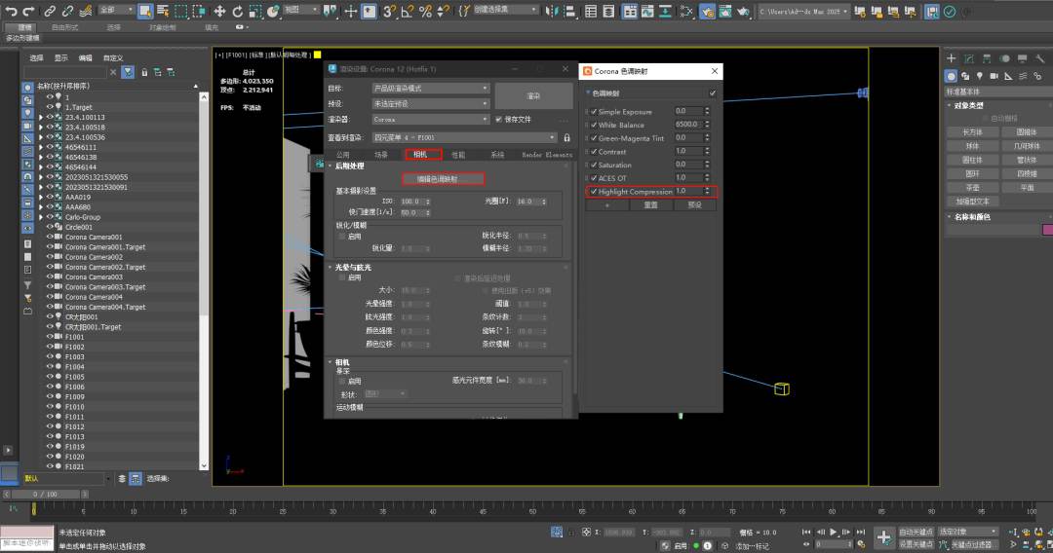Choose the Select and Rotate tool
The width and height of the screenshot is (1053, 553).
pos(238,11)
